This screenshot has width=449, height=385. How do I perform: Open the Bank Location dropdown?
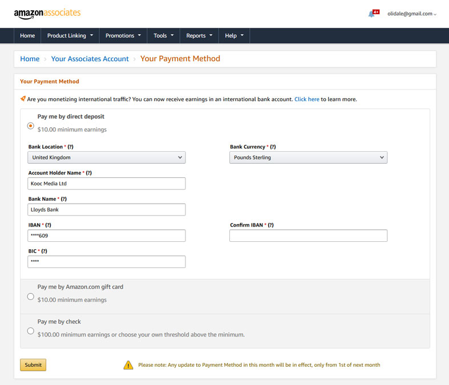click(x=107, y=157)
